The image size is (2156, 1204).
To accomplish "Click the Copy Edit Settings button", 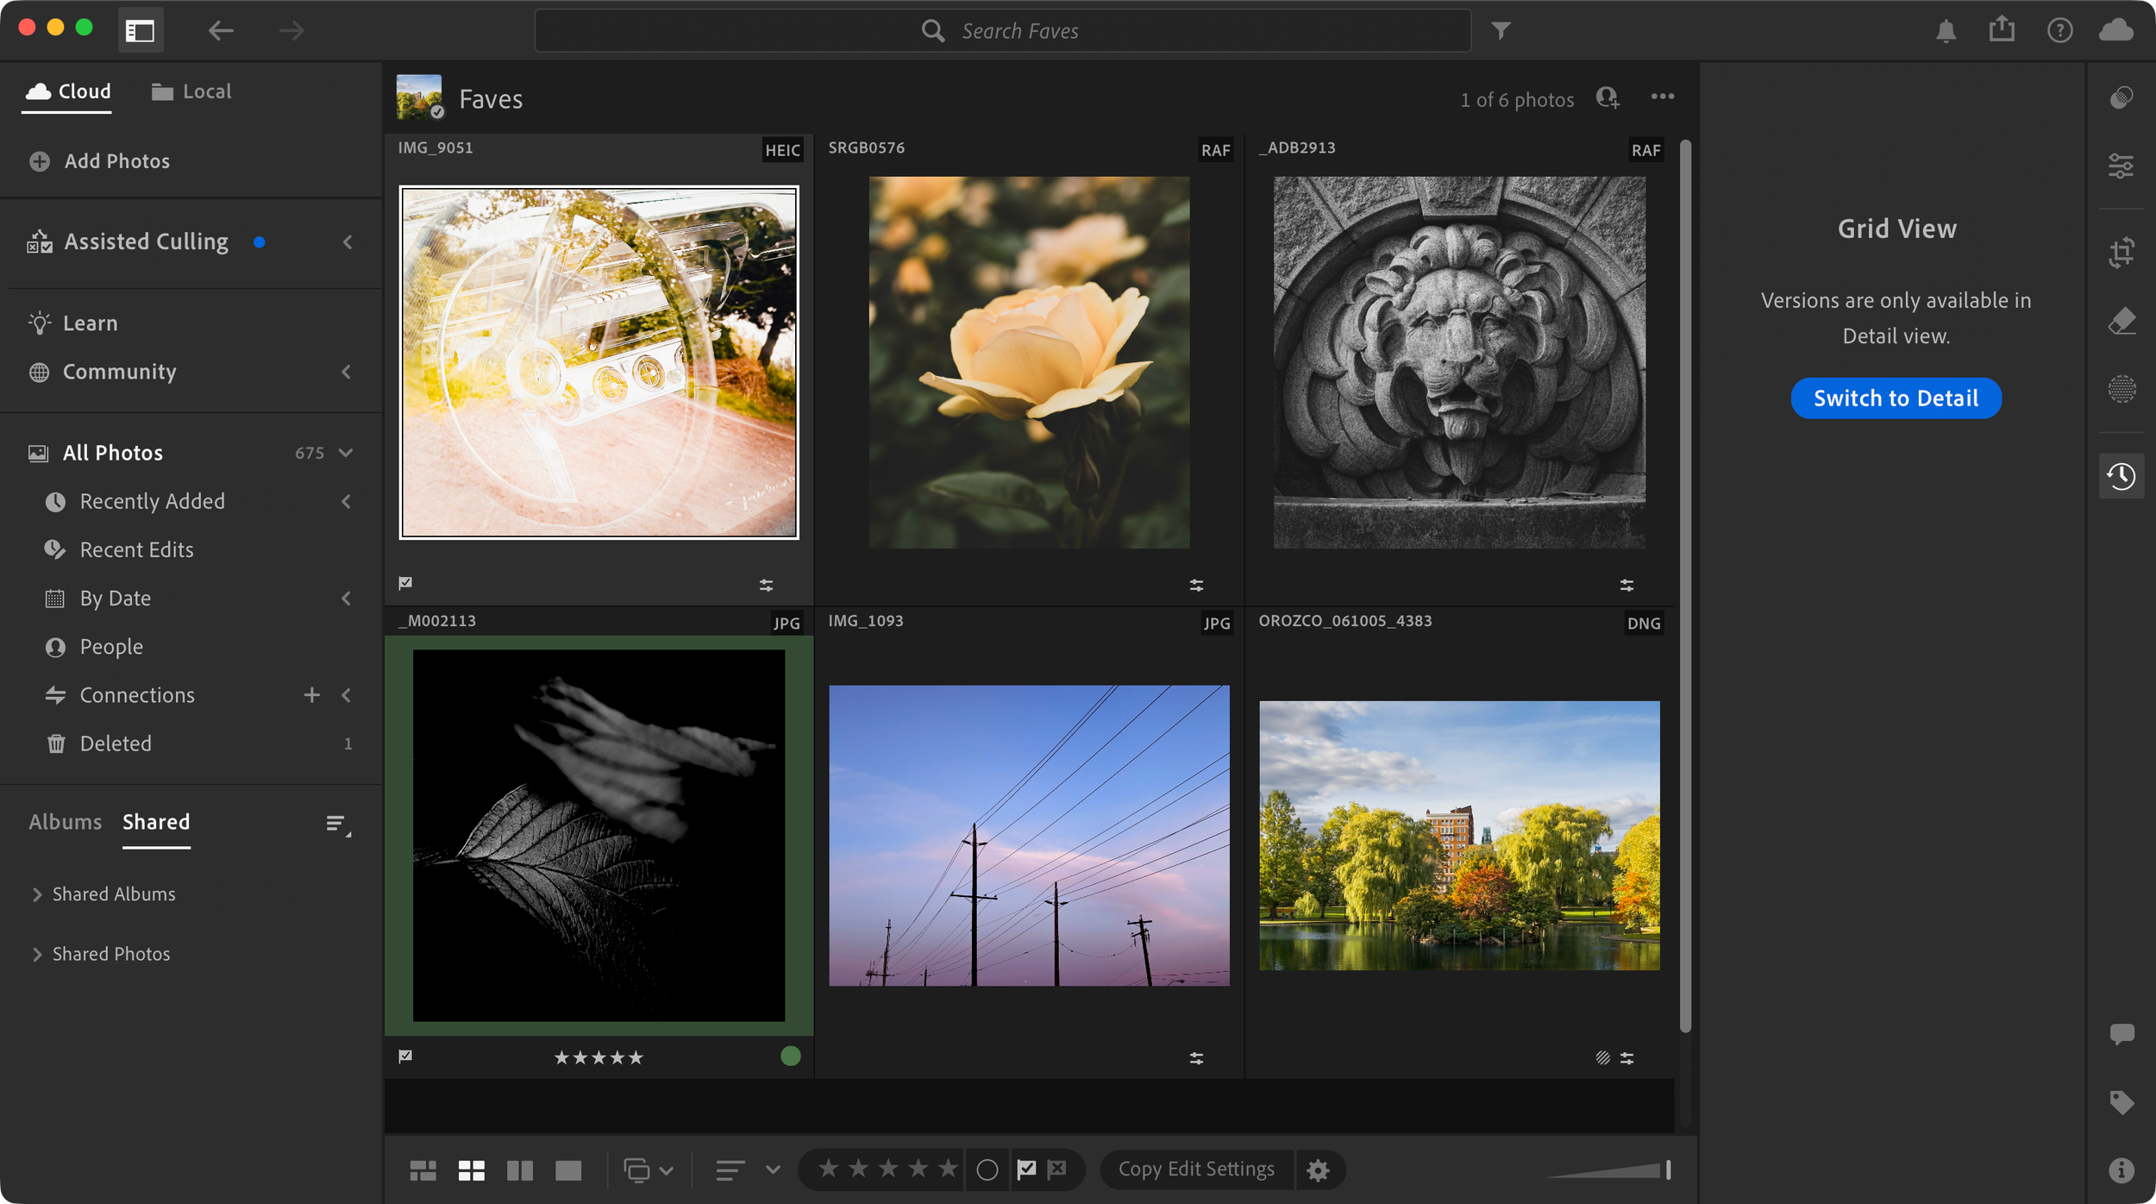I will pos(1196,1170).
